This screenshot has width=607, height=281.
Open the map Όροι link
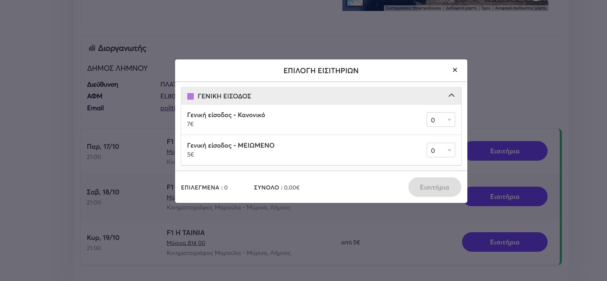(x=485, y=8)
